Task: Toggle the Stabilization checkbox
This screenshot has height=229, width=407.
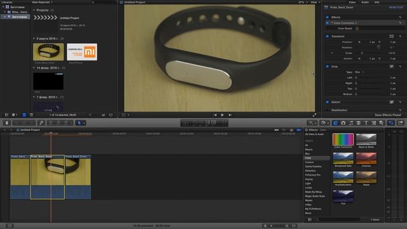Action: click(x=328, y=110)
